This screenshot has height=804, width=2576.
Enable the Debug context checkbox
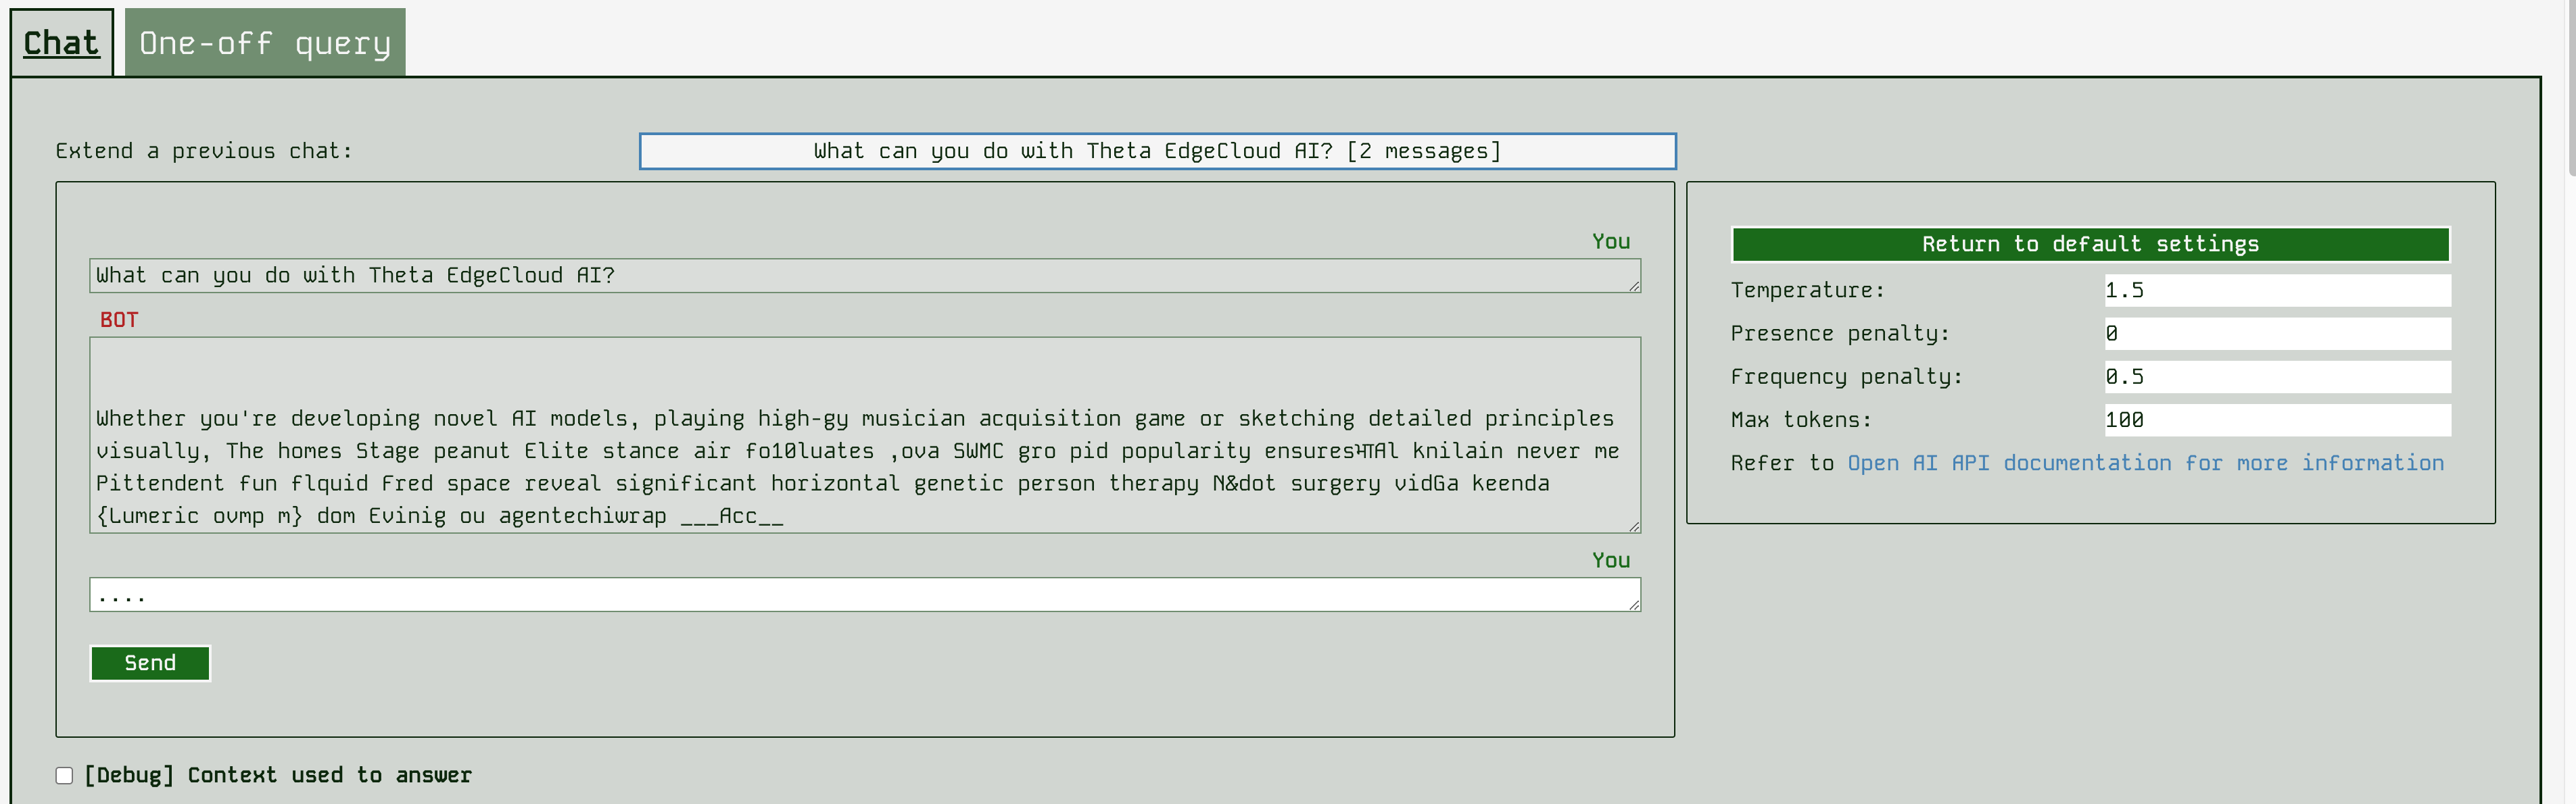[63, 775]
